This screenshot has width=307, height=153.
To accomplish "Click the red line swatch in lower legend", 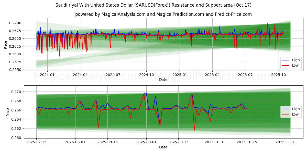I will click(286, 114).
